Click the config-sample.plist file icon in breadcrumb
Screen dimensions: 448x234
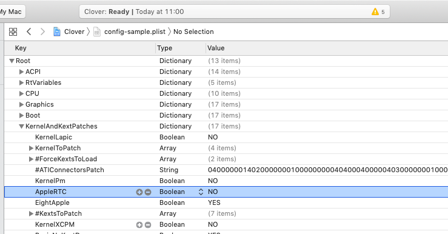(97, 32)
